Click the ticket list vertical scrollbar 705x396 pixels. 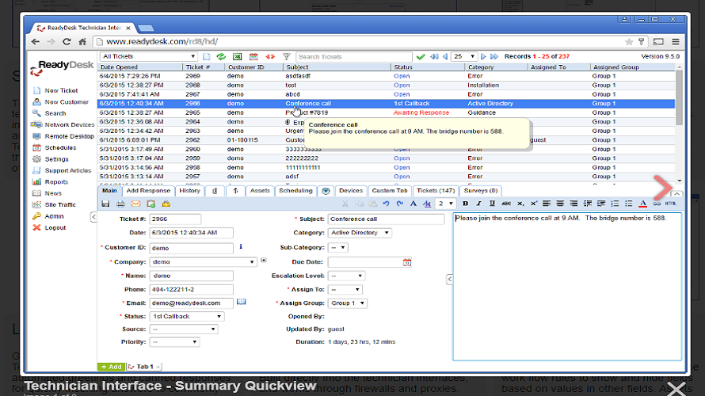pyautogui.click(x=679, y=97)
